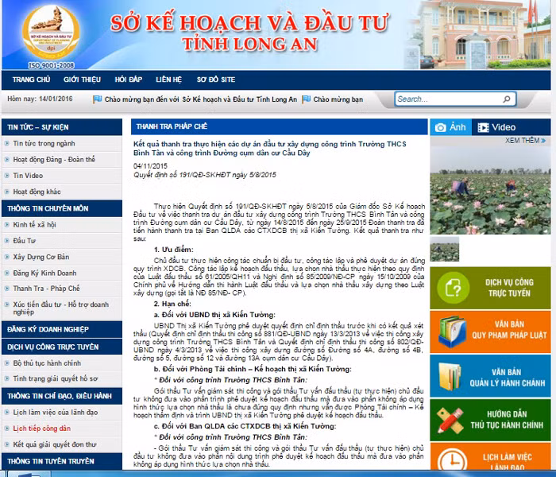Click the Văn bản quản lý hành chánh folder icon
The height and width of the screenshot is (477, 556).
450,376
